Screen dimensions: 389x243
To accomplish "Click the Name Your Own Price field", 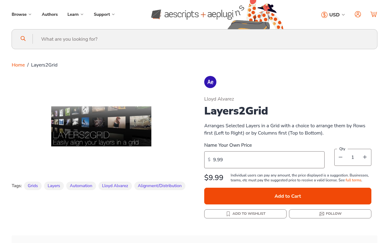I will [x=264, y=159].
